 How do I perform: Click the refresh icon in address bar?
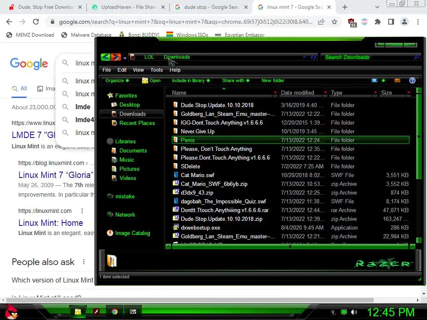[314, 57]
